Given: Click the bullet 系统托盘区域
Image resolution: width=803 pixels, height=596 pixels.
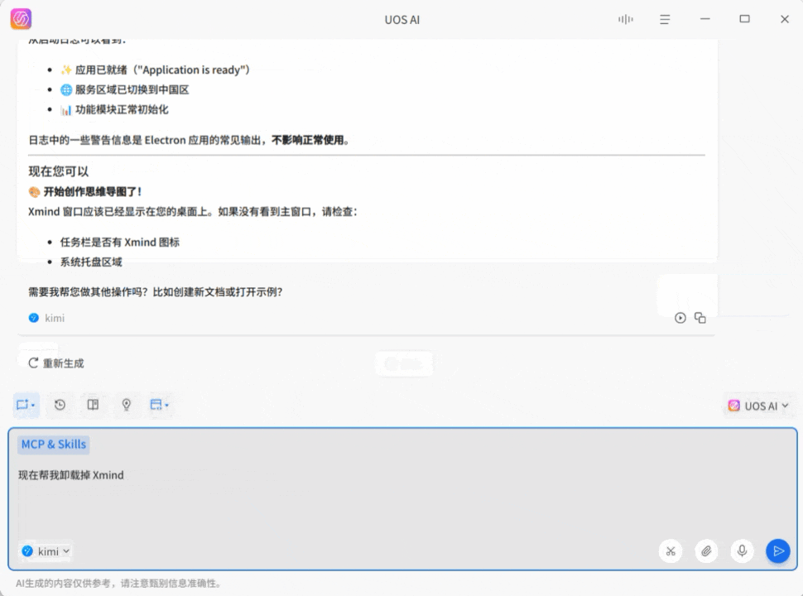Looking at the screenshot, I should [x=91, y=262].
